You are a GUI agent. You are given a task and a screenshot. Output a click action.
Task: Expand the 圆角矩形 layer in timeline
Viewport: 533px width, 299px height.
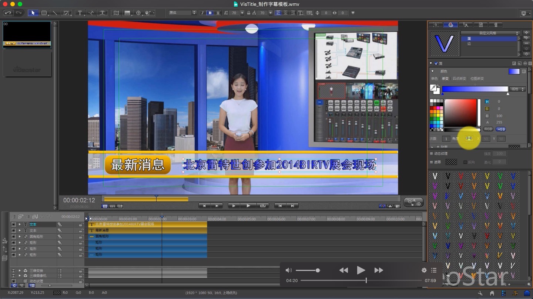pos(20,237)
